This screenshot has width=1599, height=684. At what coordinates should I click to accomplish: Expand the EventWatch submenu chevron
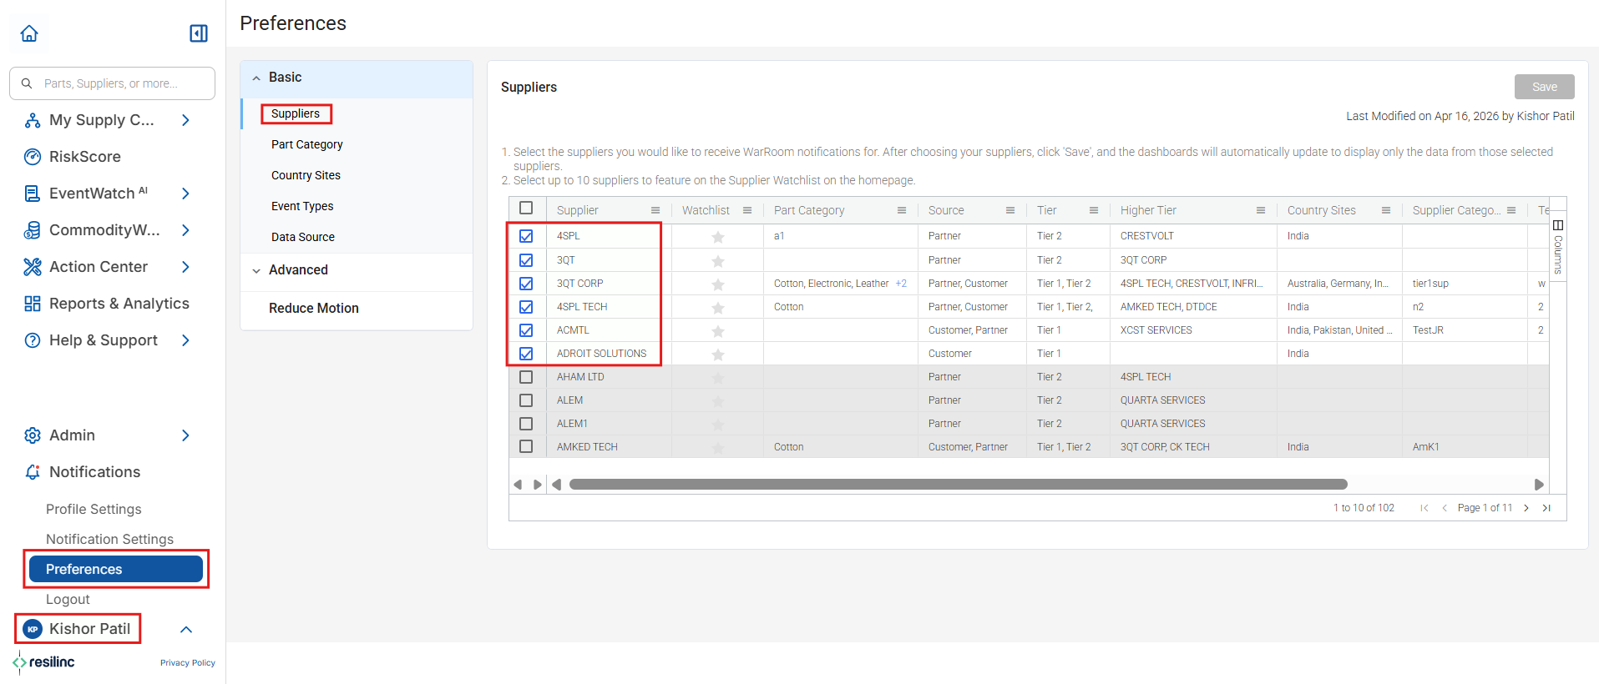click(x=185, y=194)
